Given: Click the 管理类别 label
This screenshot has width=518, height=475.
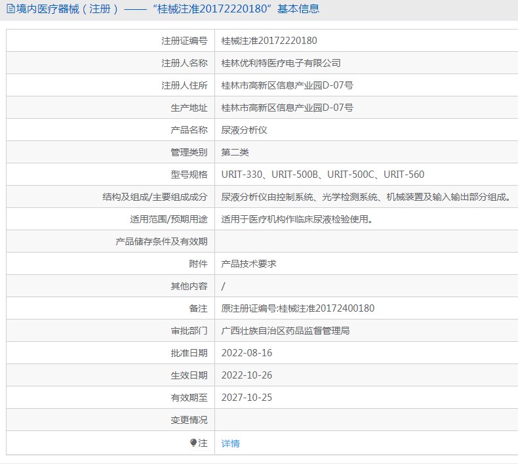Looking at the screenshot, I should [189, 152].
